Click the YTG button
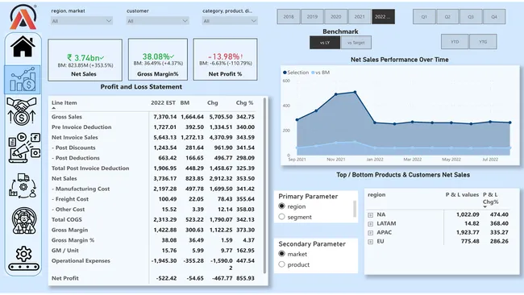 click(483, 42)
